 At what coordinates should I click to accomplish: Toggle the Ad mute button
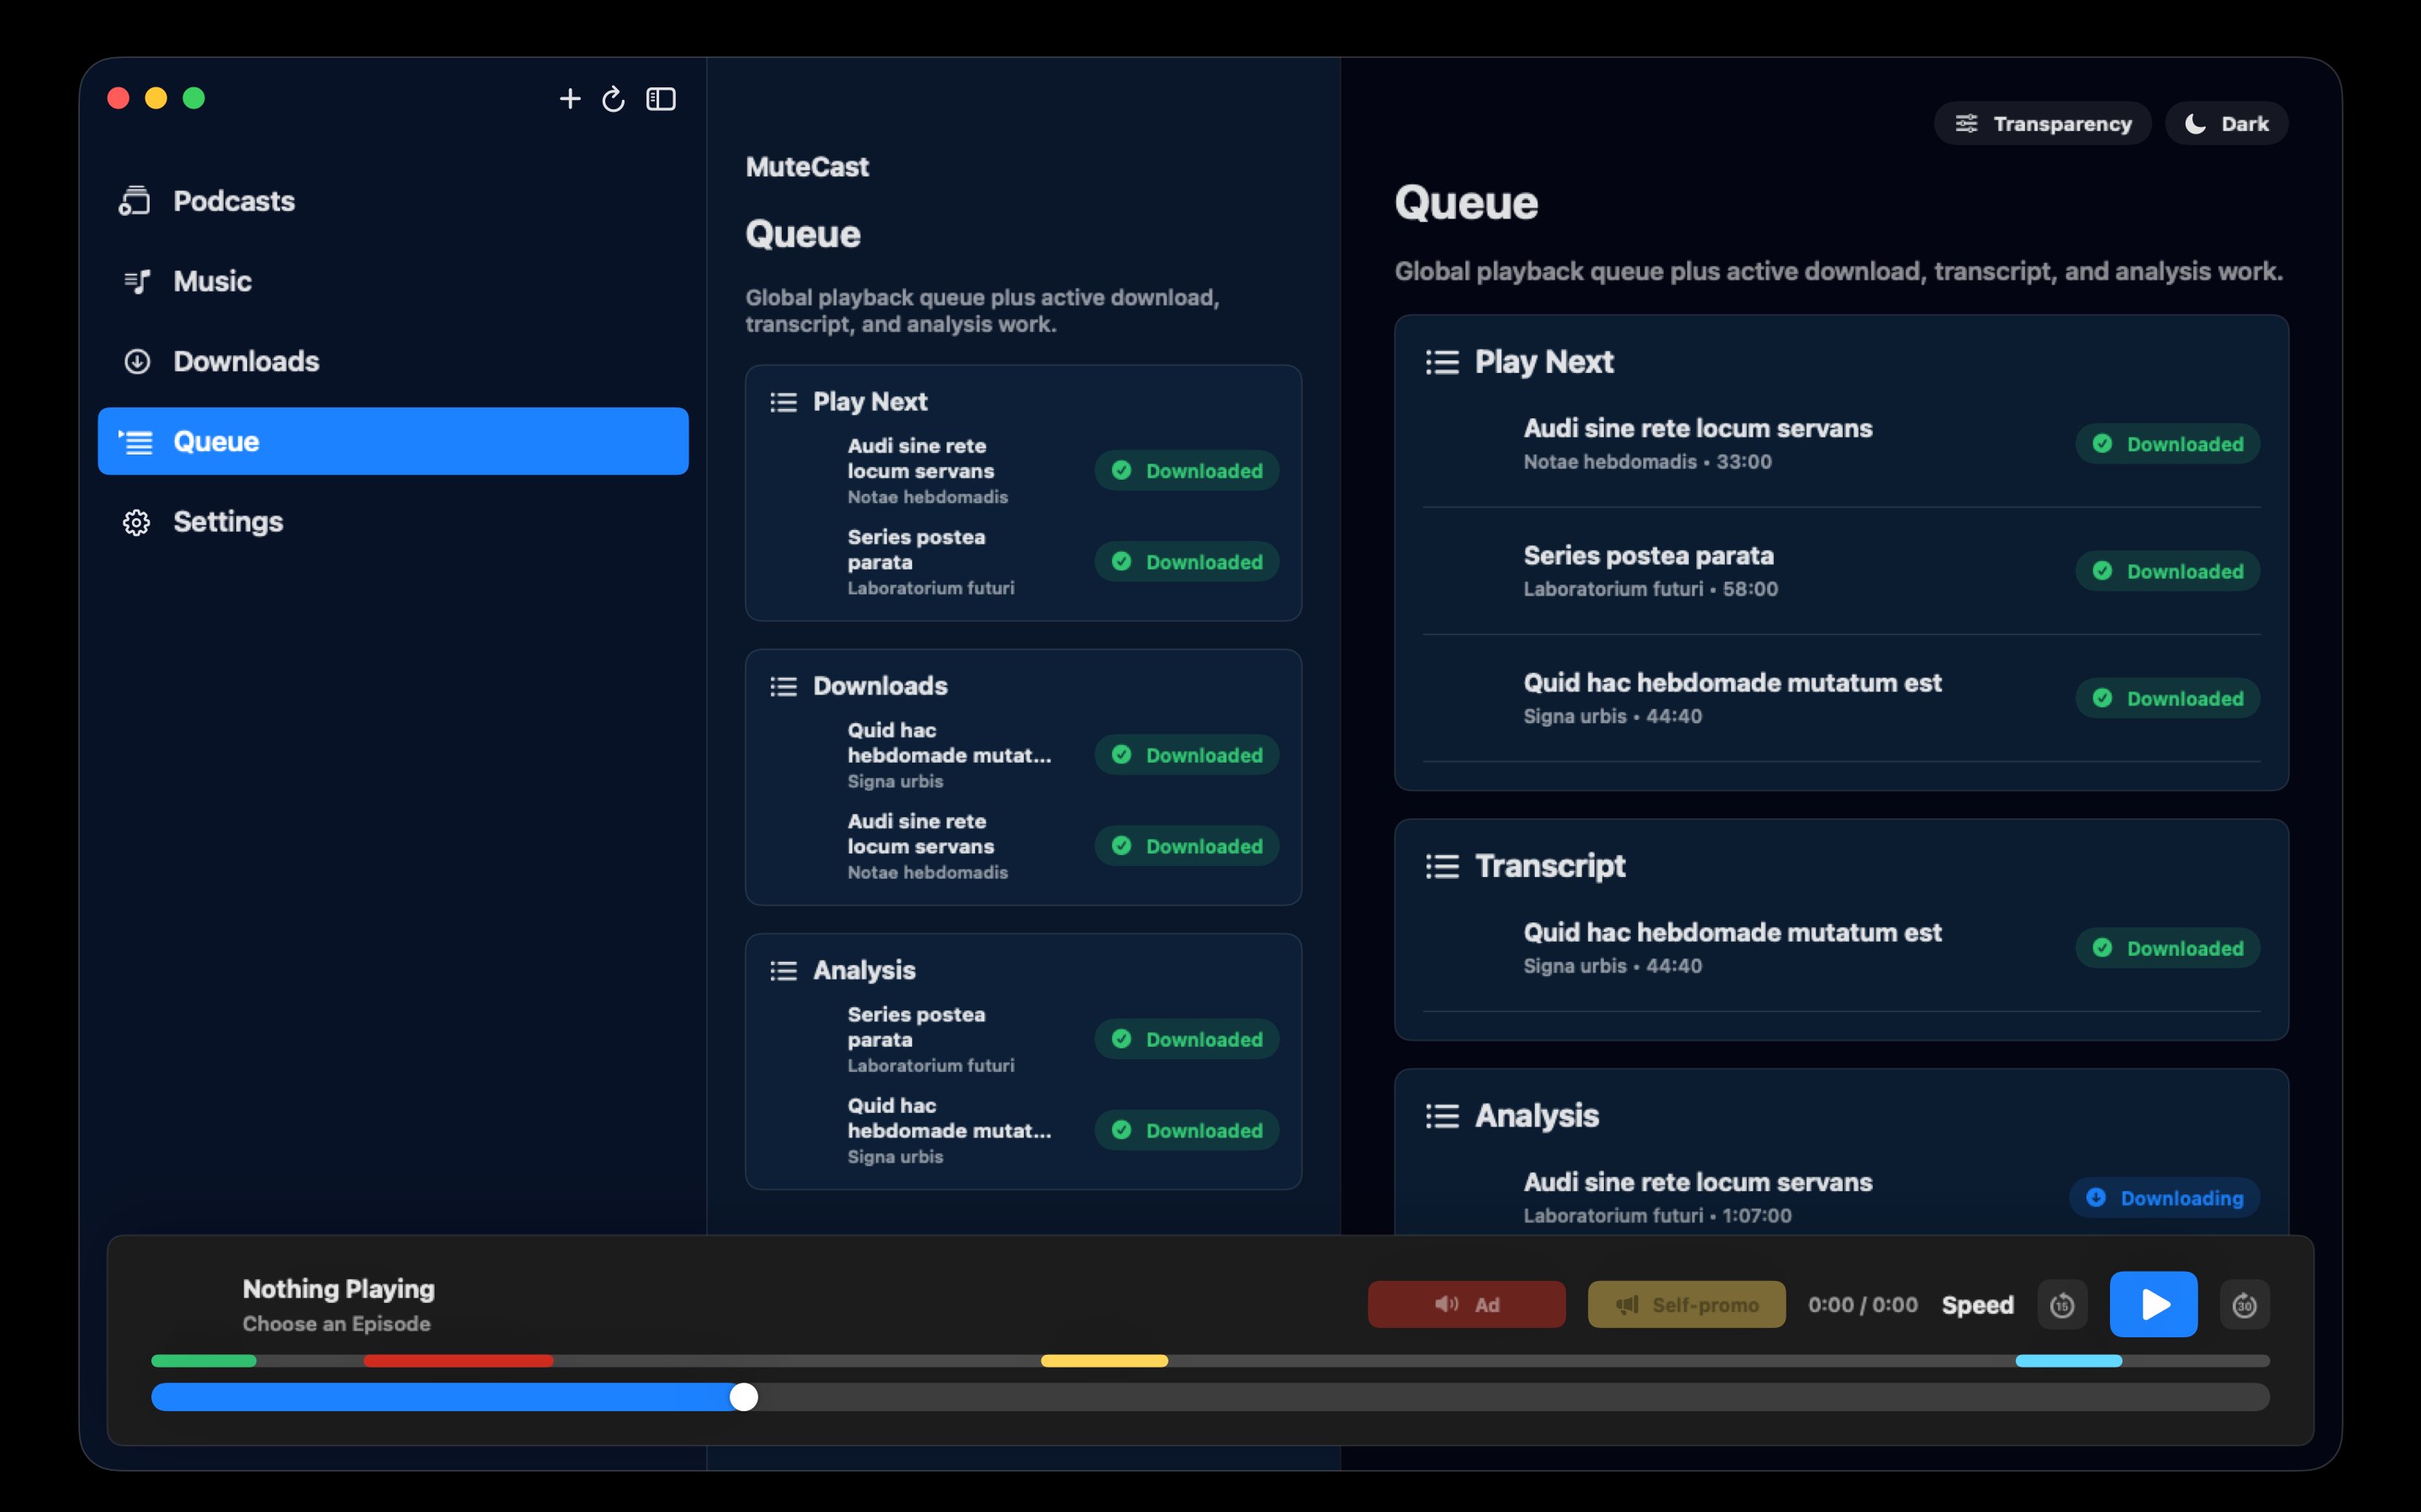[x=1465, y=1304]
